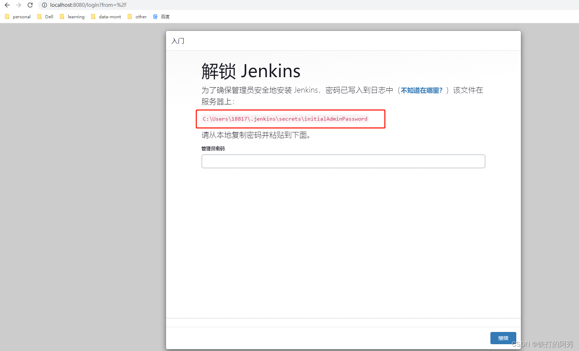Click the initialAdminPassword file path text

[285, 119]
